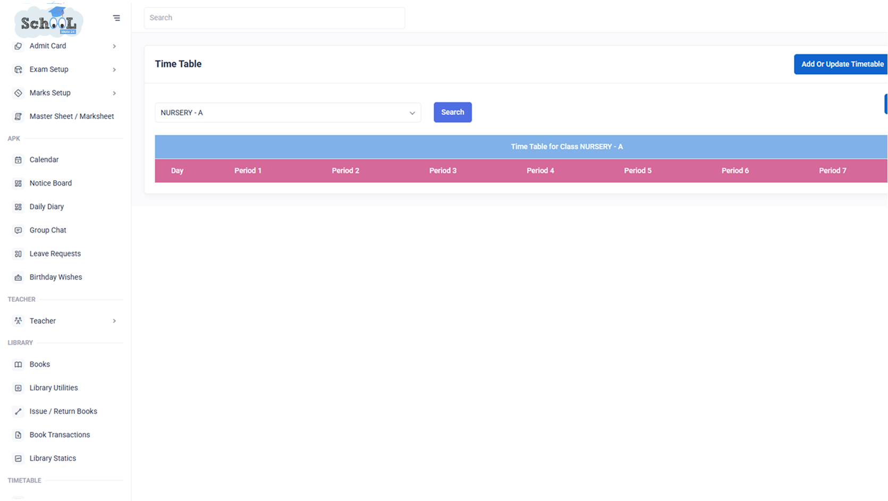Expand Marks Setup submenu chevron
This screenshot has width=888, height=501.
tap(114, 93)
